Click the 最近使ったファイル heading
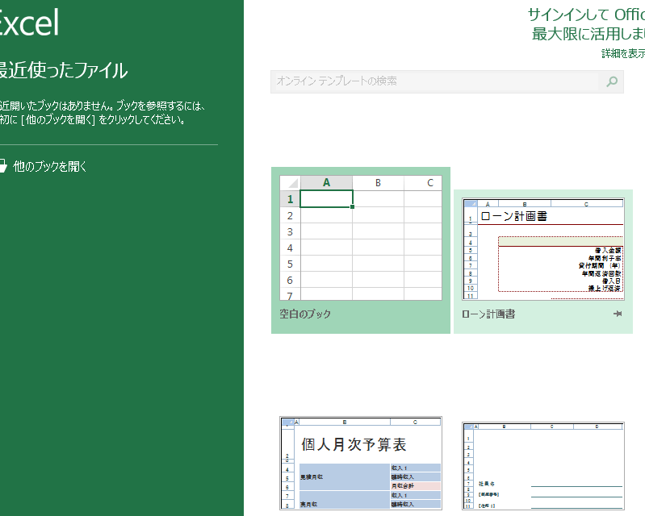The width and height of the screenshot is (645, 516). point(63,70)
